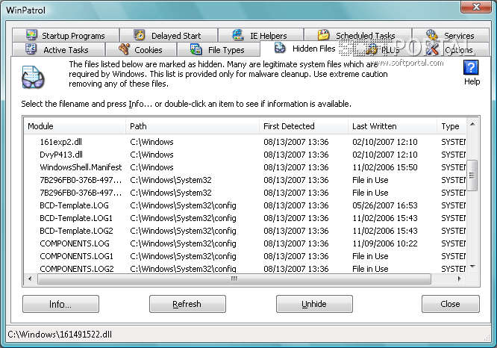Click the Options tools icon
Viewport: 497px width, 348px height.
[432, 49]
